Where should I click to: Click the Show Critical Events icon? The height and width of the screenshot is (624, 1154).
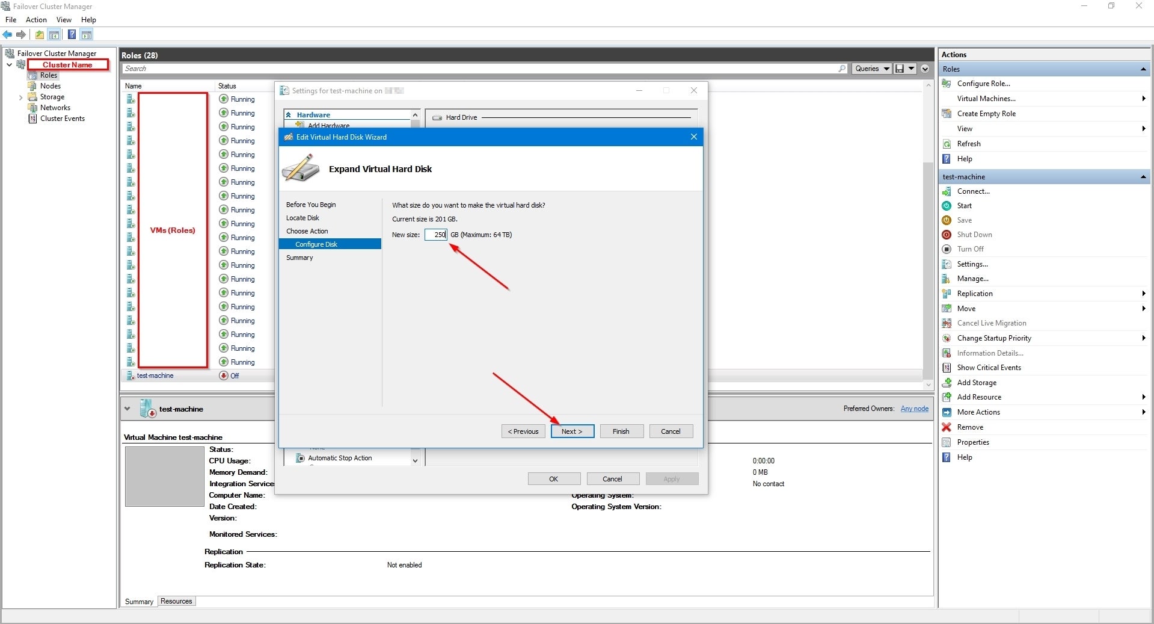pyautogui.click(x=947, y=368)
